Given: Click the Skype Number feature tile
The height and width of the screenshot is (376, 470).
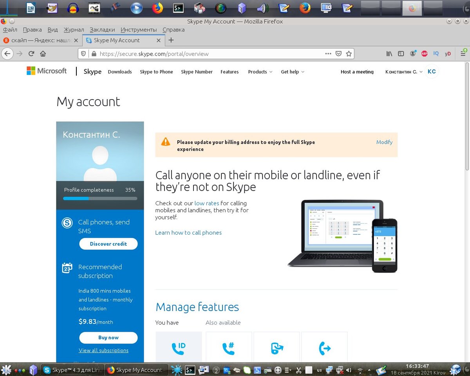Looking at the screenshot, I should [229, 347].
